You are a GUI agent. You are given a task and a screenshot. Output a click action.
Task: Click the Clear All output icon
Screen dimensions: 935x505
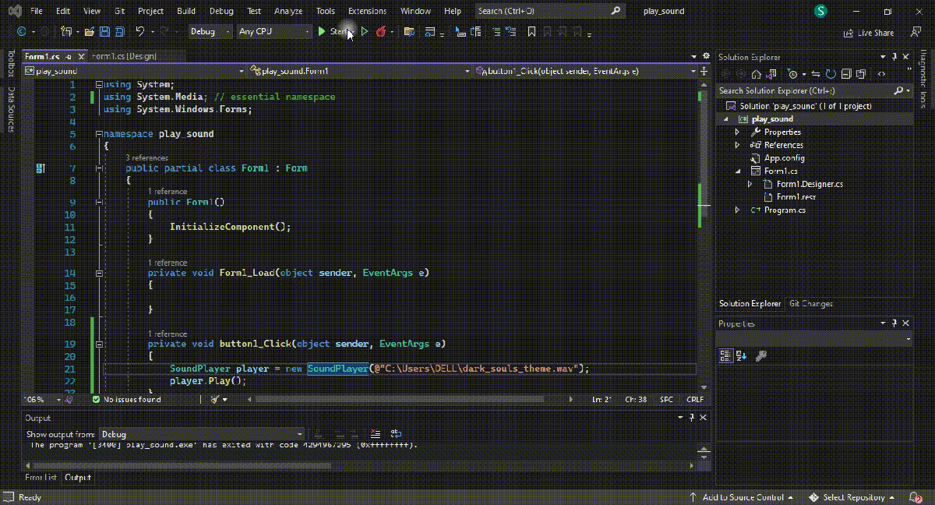[376, 434]
